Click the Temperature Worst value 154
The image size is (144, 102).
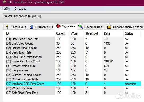tap(73, 70)
